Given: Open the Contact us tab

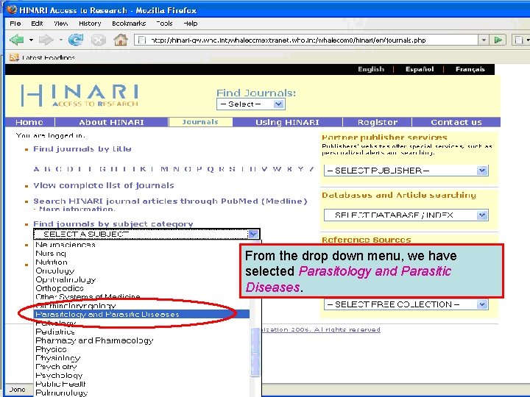Looking at the screenshot, I should click(x=456, y=122).
